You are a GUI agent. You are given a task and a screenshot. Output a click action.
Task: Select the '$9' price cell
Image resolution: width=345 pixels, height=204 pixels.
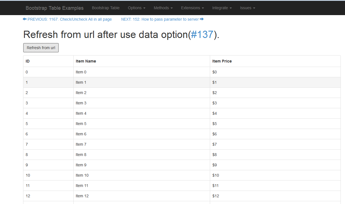275,165
